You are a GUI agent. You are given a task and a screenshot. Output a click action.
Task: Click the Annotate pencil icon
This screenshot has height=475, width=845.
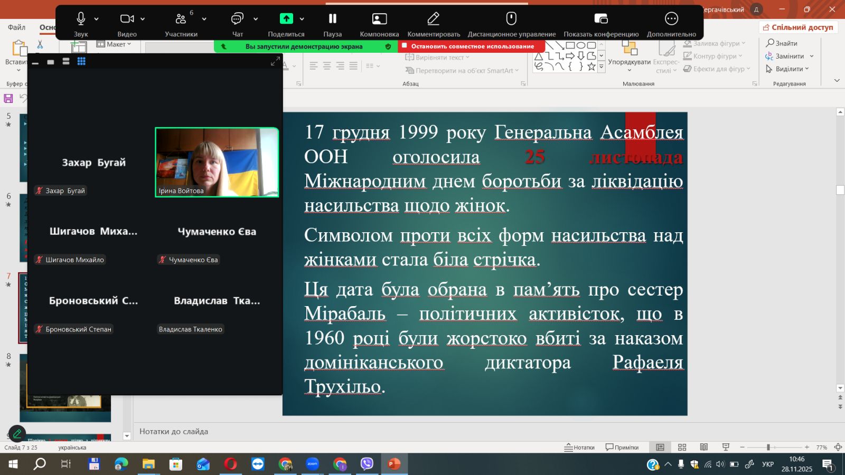click(433, 19)
